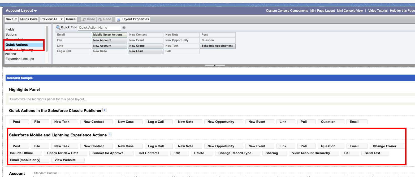Clear the Quick Find box with the X icon
This screenshot has height=177, width=415.
point(124,28)
